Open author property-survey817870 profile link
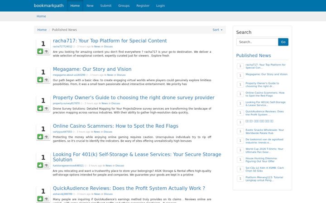The image size is (326, 203). 66,103
